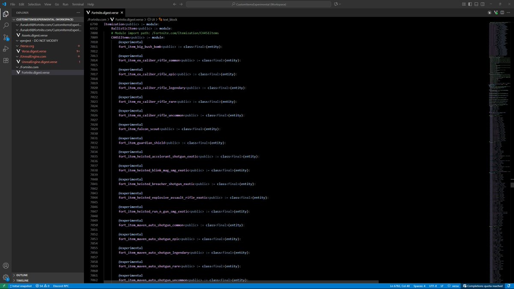The height and width of the screenshot is (289, 514).
Task: Open UnrealEngine.digest.verse file
Action: click(x=48, y=62)
